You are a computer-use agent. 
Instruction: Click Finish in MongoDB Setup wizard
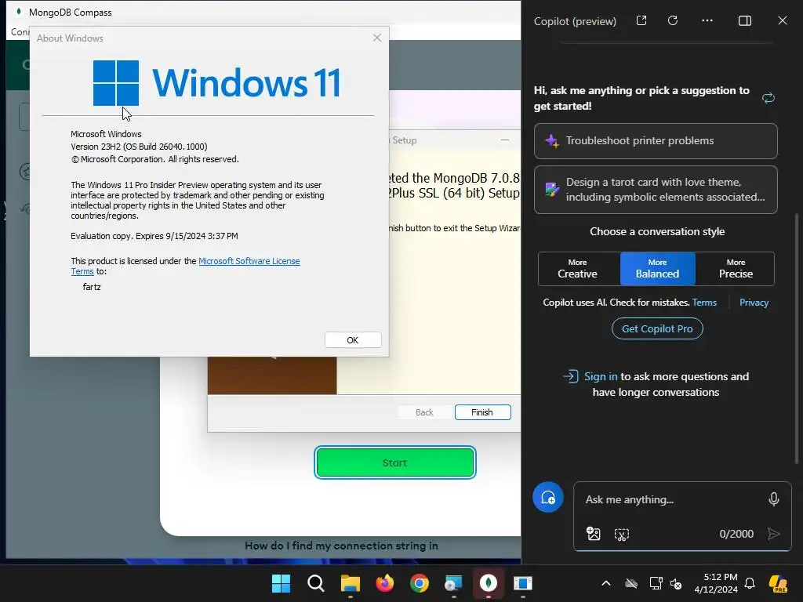coord(482,412)
